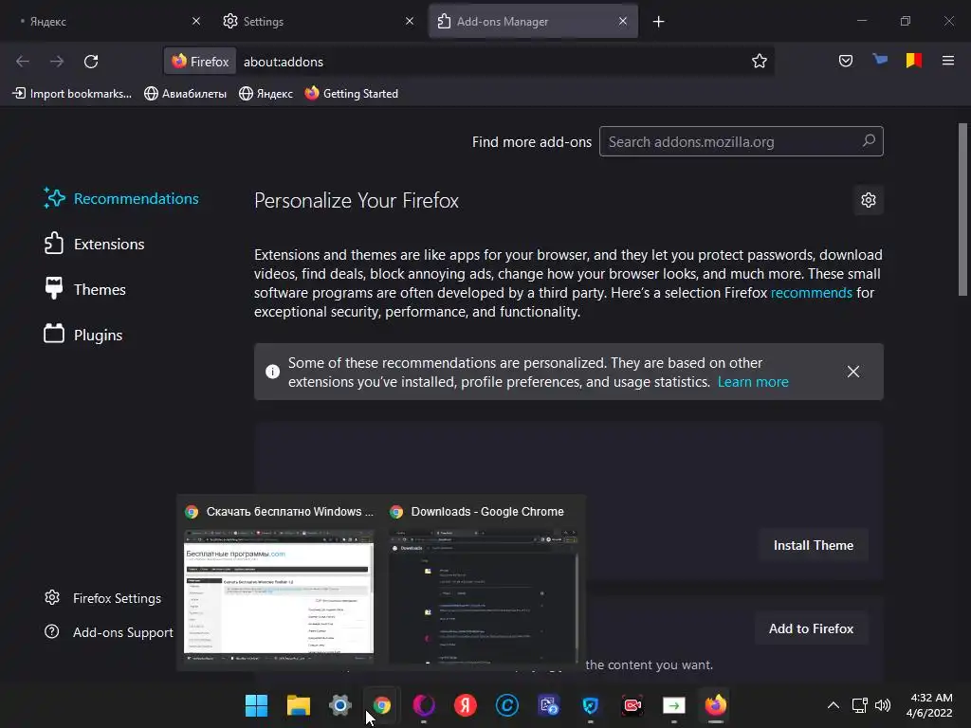
Task: Click the taskbar icon right of Яндекс browser's blue C
Action: (549, 705)
